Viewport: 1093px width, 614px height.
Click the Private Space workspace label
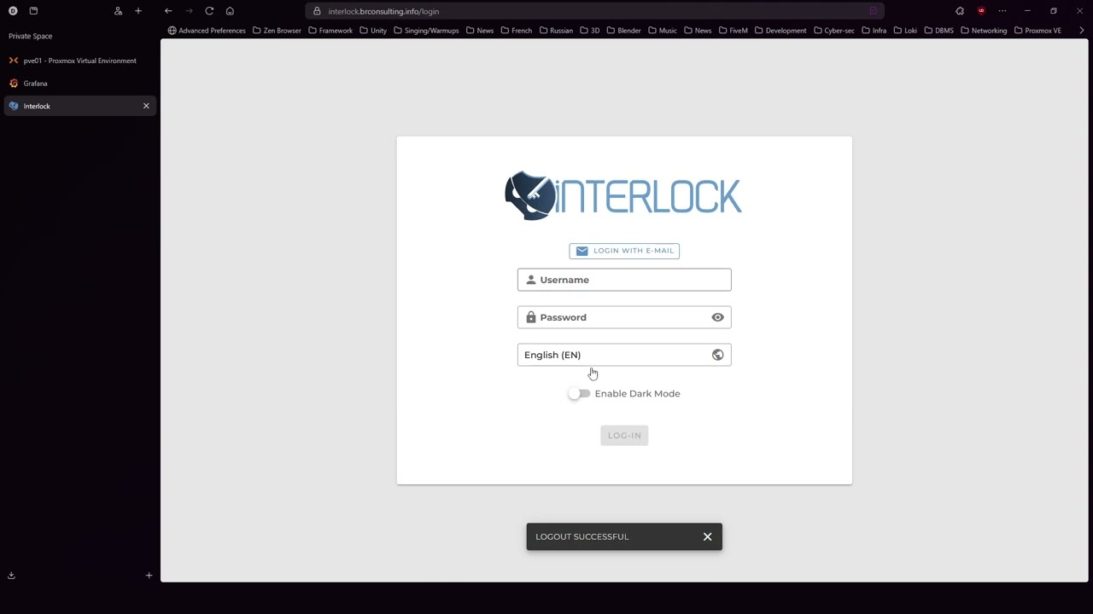pyautogui.click(x=31, y=36)
